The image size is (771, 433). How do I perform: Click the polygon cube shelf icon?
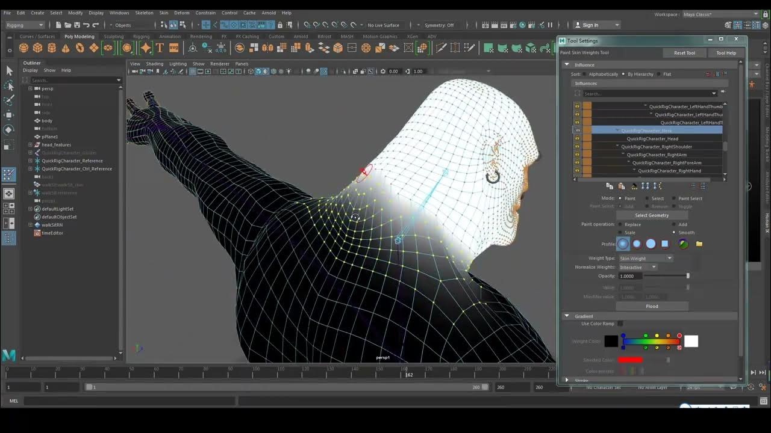(38, 48)
